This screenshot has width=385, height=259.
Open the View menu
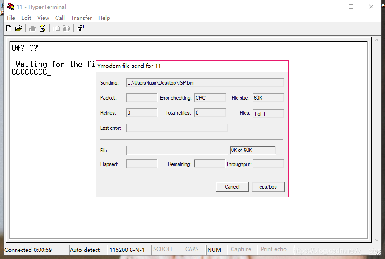click(x=43, y=18)
